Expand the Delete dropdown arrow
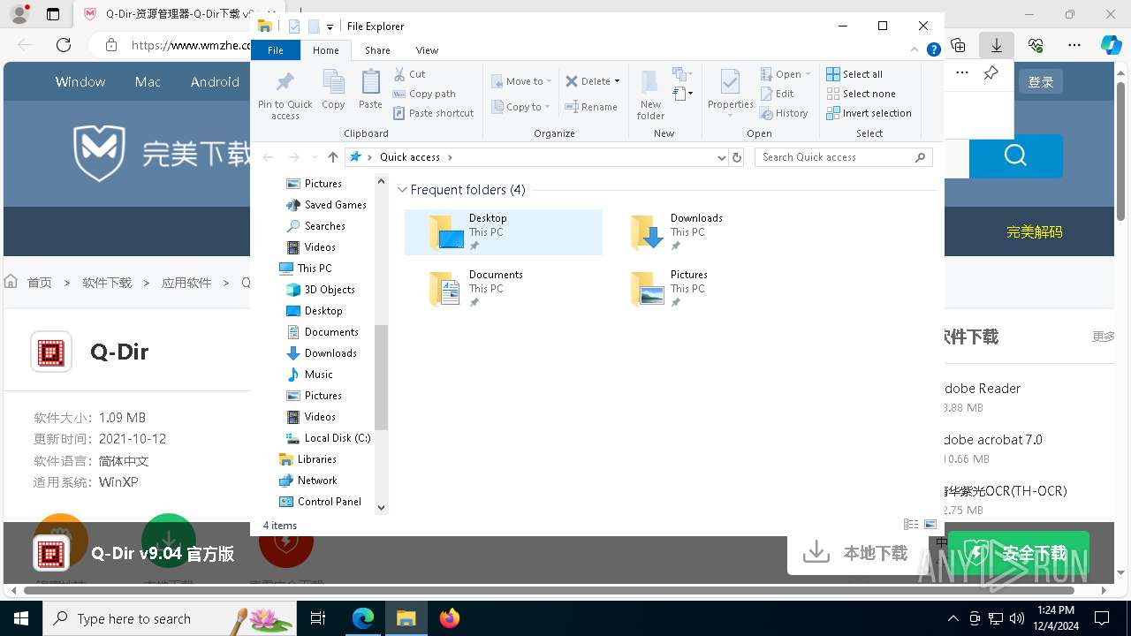The image size is (1131, 636). pos(617,81)
